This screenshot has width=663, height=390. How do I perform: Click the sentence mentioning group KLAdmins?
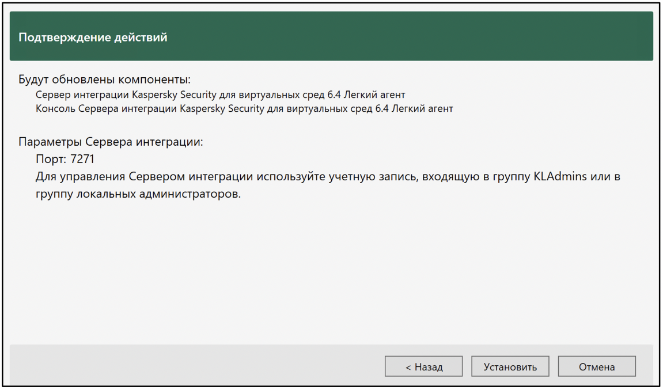click(x=328, y=185)
